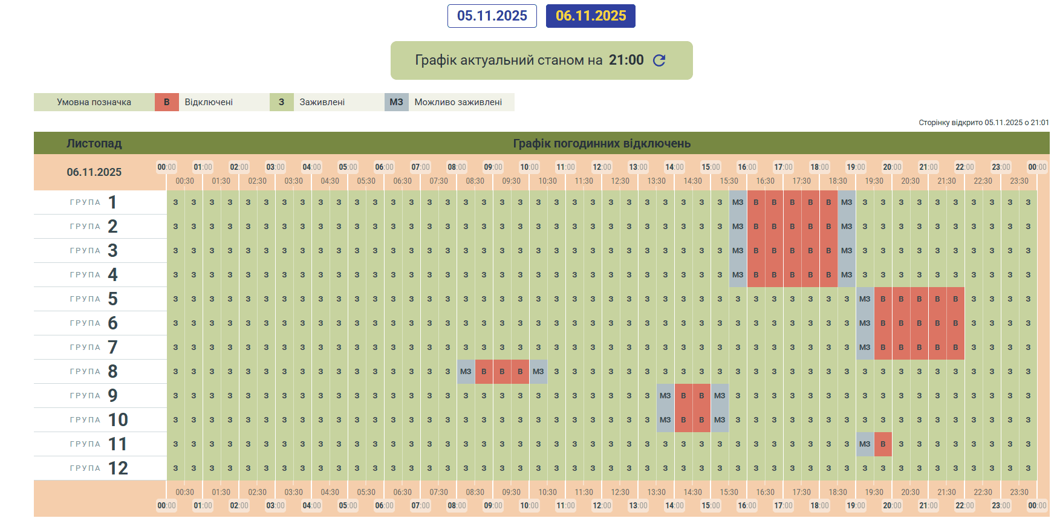The image size is (1057, 521).
Task: Click the 19:30 marker in the top time header
Action: pyautogui.click(x=874, y=181)
